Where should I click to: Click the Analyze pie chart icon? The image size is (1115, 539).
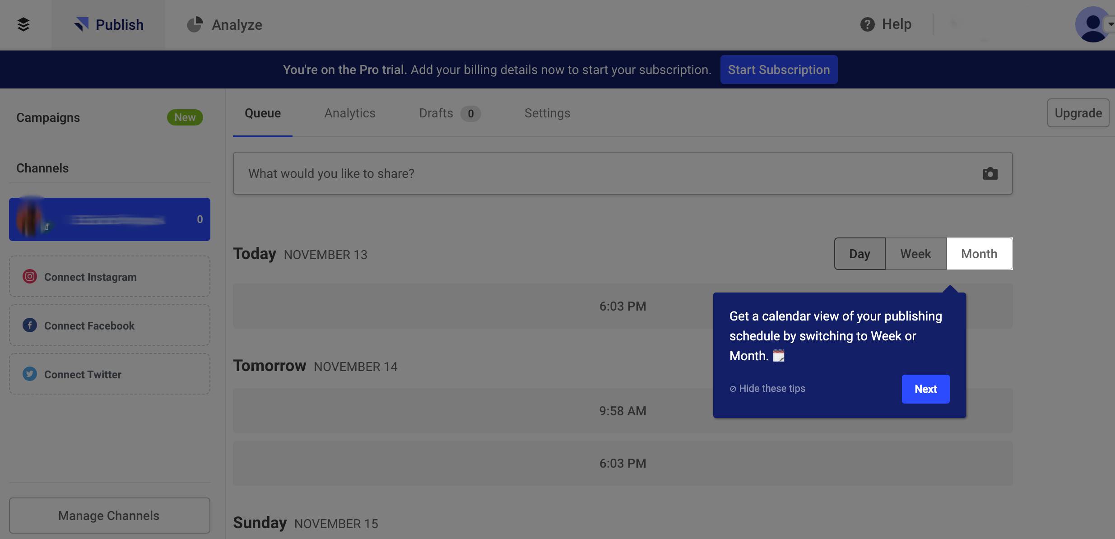click(x=195, y=24)
